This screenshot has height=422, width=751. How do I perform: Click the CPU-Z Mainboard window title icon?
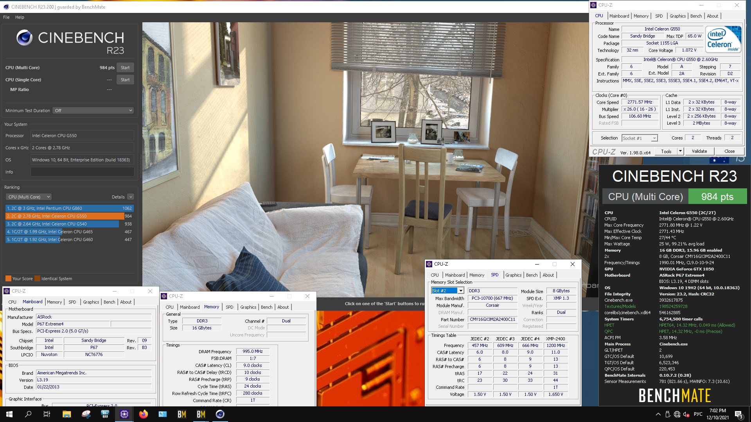[x=7, y=291]
